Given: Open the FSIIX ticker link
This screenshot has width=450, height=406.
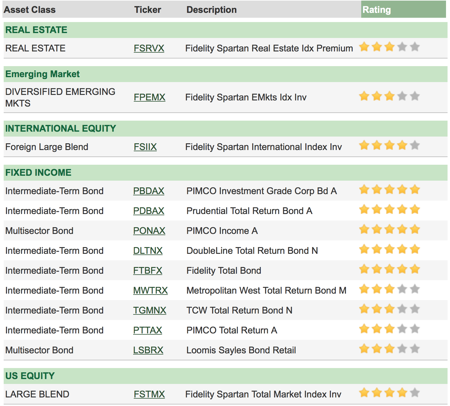Looking at the screenshot, I should tap(145, 147).
